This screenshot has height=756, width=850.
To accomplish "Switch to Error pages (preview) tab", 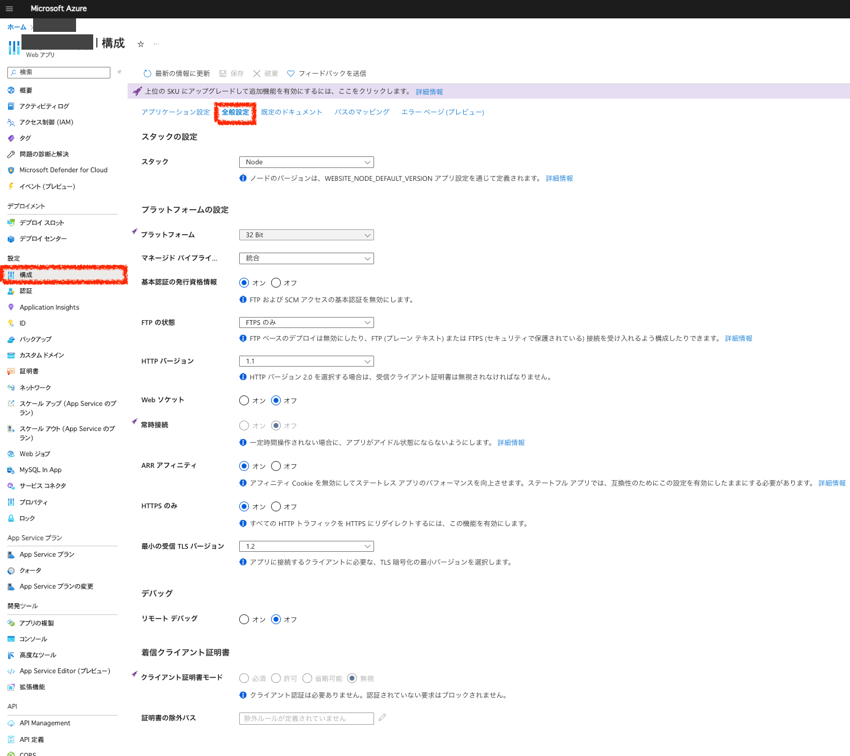I will tap(443, 112).
